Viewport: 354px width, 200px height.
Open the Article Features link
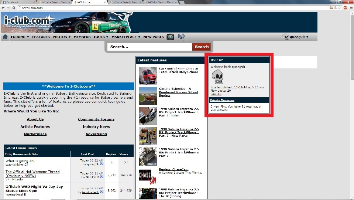35,127
